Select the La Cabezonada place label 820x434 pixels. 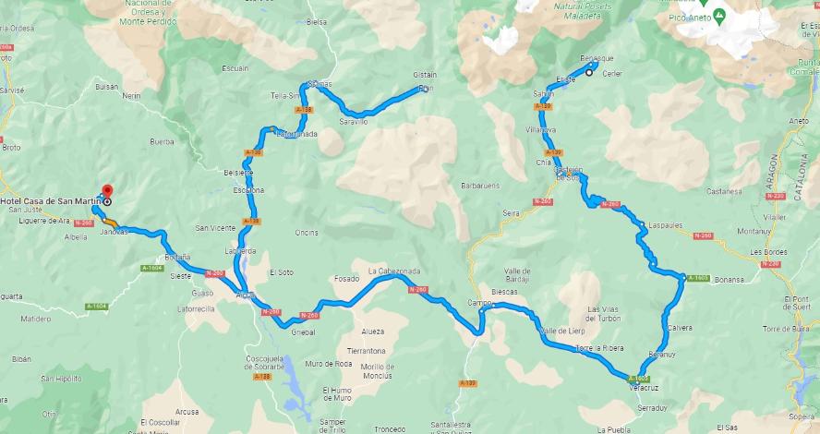pos(393,271)
